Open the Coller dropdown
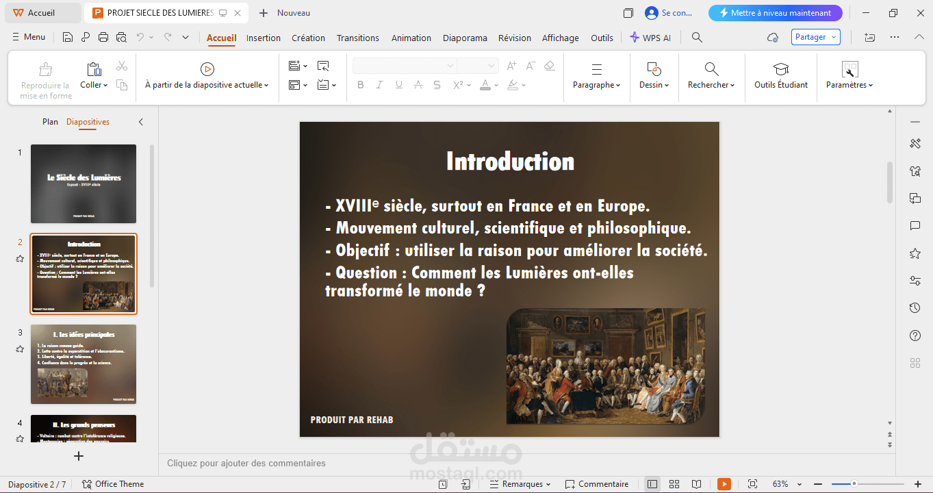Viewport: 933px width, 493px height. [94, 85]
